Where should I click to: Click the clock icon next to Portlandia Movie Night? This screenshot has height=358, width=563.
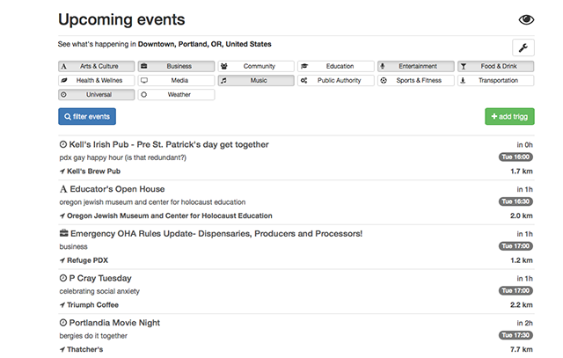pyautogui.click(x=63, y=323)
